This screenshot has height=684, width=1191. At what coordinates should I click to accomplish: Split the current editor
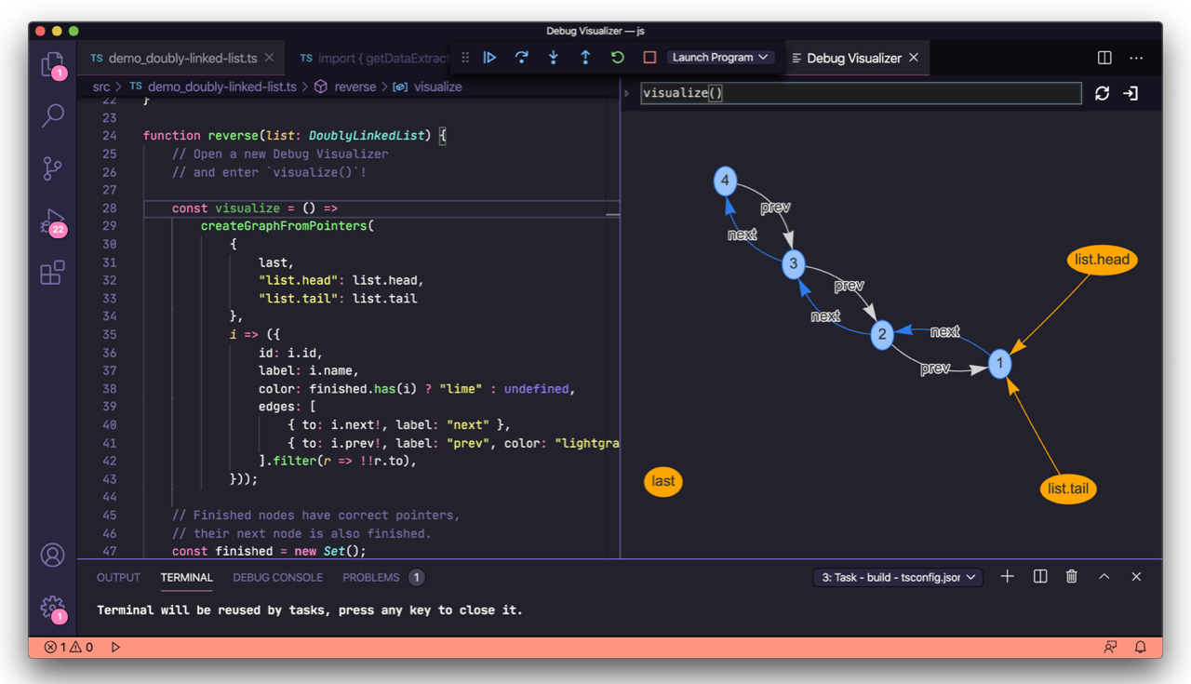(x=1104, y=57)
